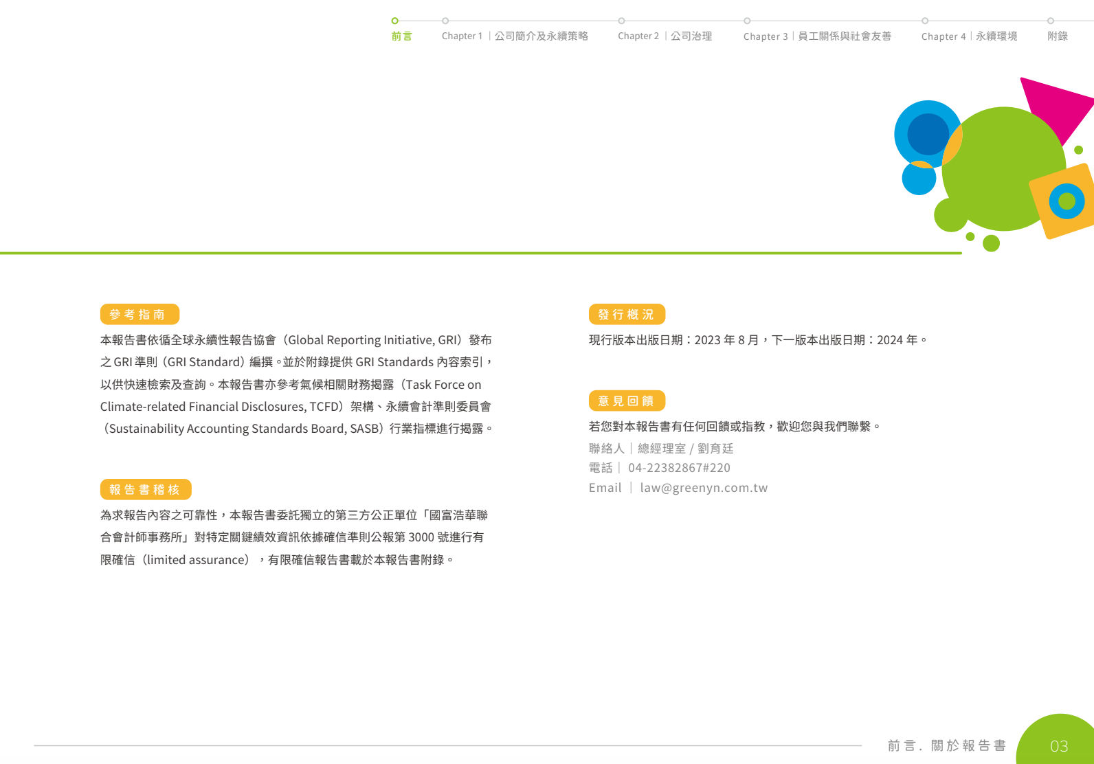Image resolution: width=1094 pixels, height=764 pixels.
Task: Click the 參考指南 orange heading label
Action: click(x=139, y=314)
